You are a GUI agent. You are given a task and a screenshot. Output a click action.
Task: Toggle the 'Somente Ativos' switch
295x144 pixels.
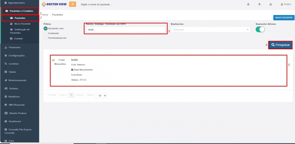(x=260, y=29)
